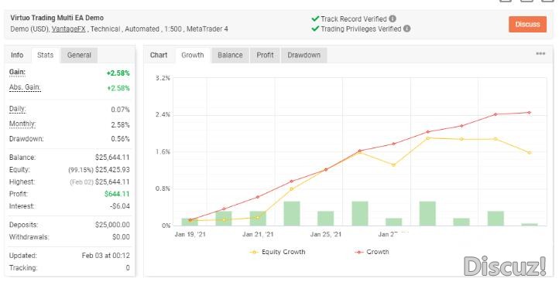
Task: Click the Track Record Verified checkmark
Action: pos(315,19)
